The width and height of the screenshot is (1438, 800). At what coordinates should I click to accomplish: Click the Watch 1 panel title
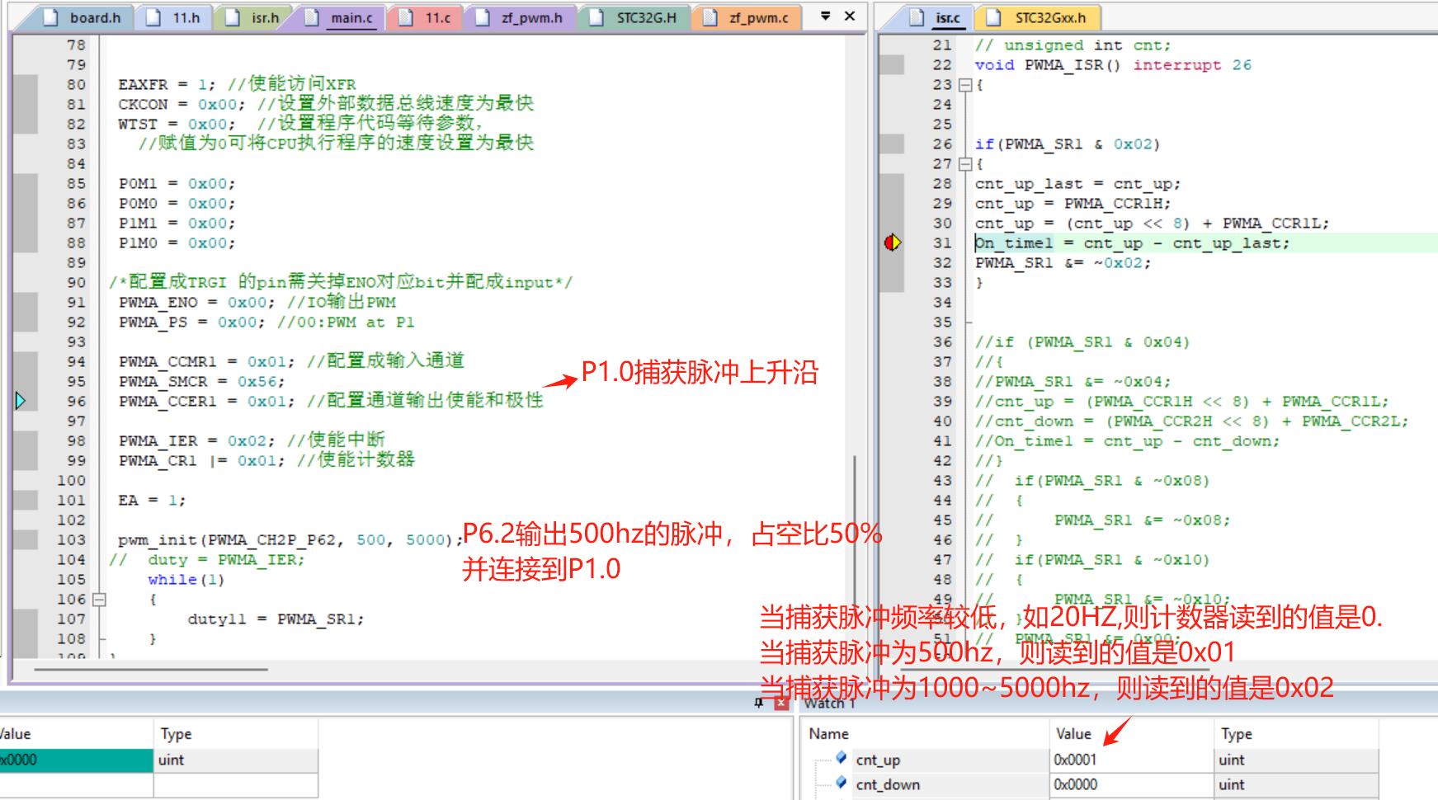[x=829, y=703]
